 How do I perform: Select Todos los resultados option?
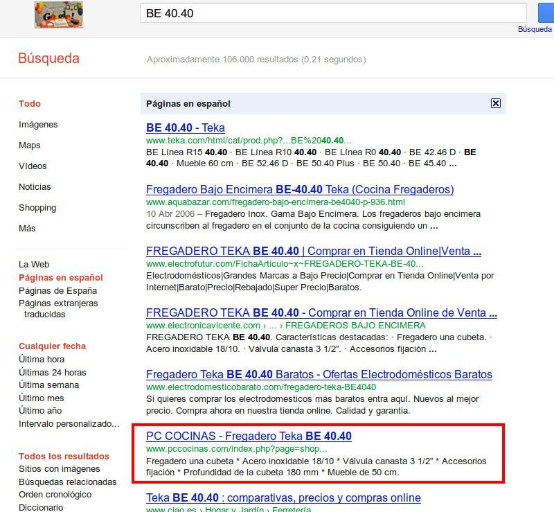pos(64,456)
